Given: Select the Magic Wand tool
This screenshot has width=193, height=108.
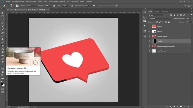Looking at the screenshot, I should coord(2,23).
